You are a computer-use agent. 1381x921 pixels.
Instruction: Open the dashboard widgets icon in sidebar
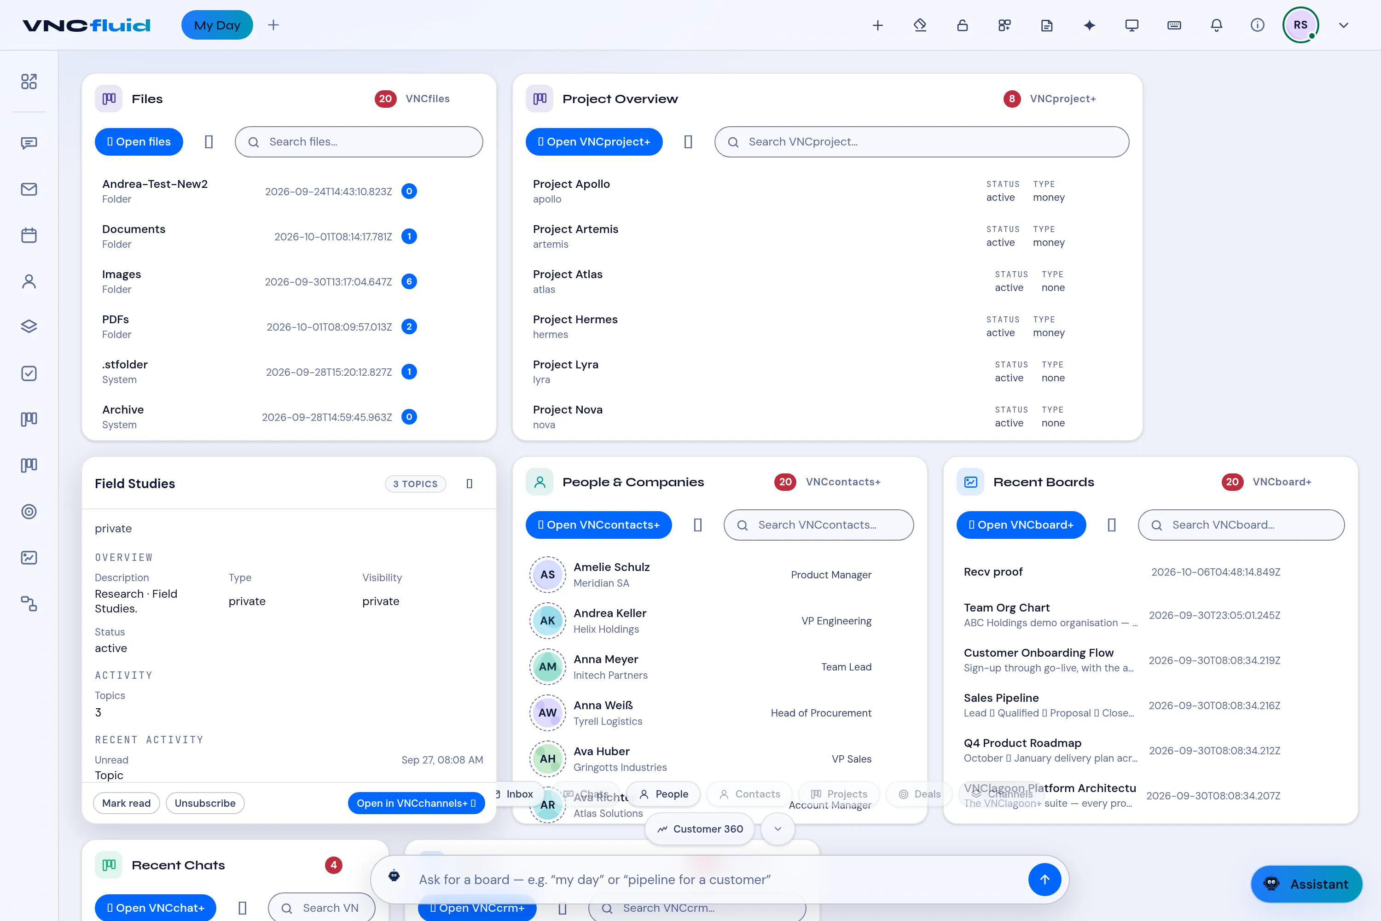29,81
